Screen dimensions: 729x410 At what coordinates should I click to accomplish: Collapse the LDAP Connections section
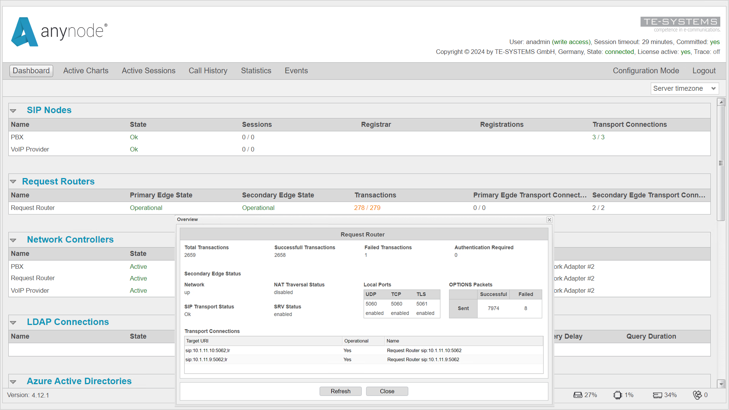(13, 323)
